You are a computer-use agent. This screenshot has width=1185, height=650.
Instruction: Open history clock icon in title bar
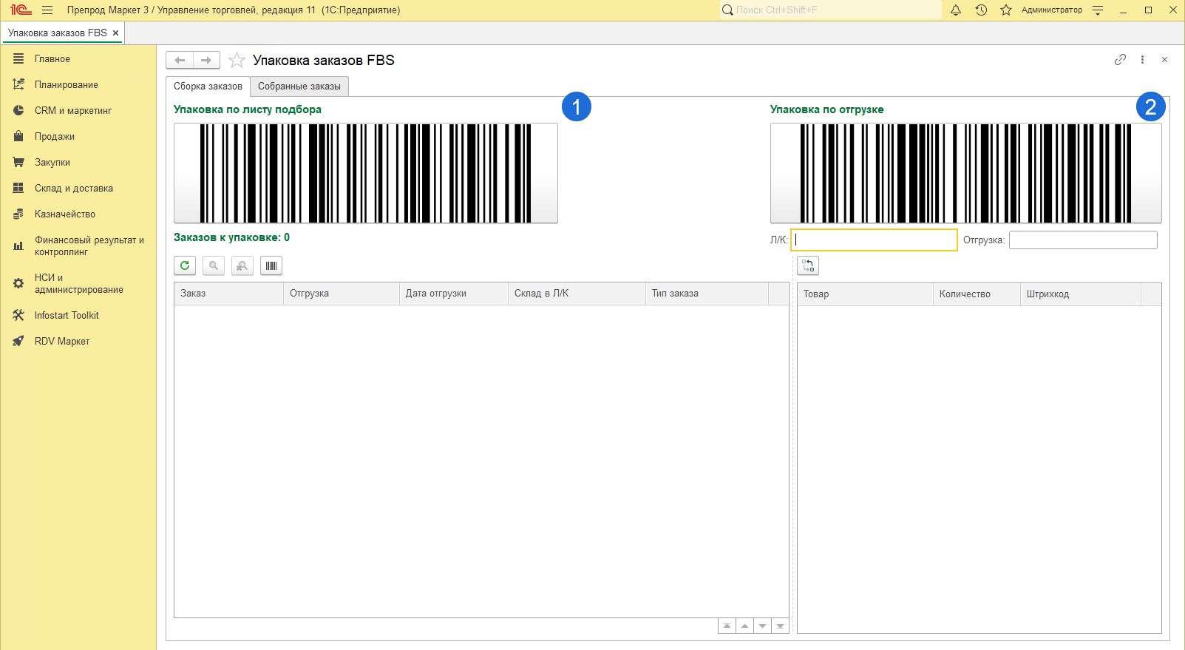tap(981, 10)
